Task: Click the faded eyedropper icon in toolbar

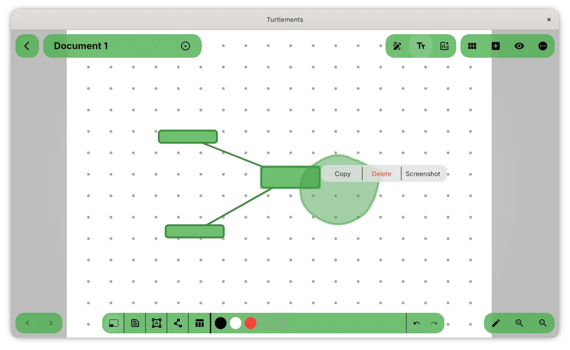Action: point(280,323)
